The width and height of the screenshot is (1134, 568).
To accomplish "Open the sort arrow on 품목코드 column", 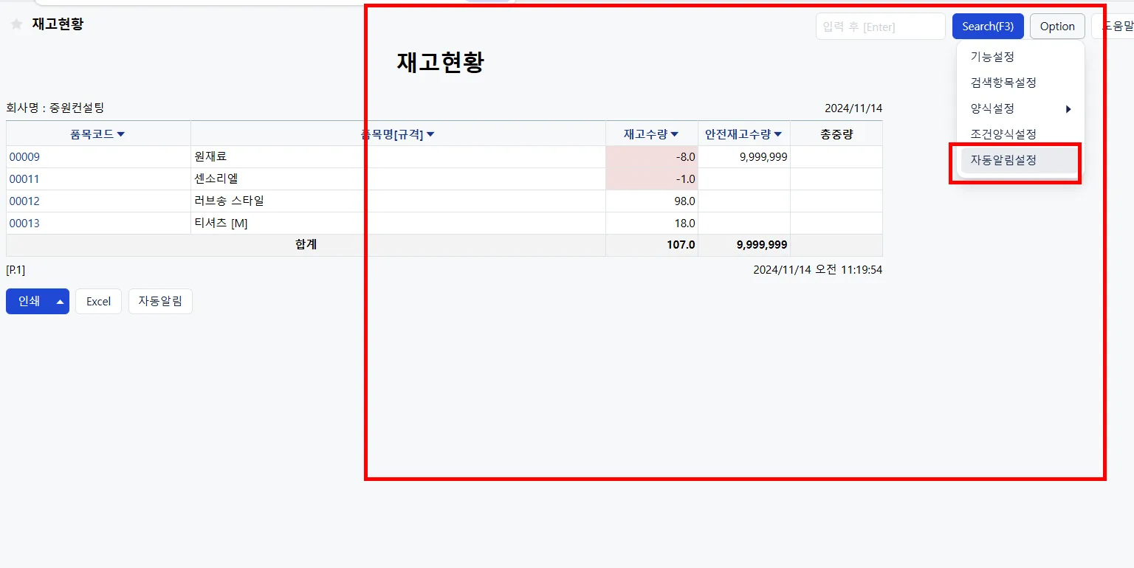I will pyautogui.click(x=121, y=134).
